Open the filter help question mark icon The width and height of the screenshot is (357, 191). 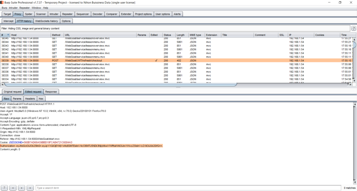(354, 29)
